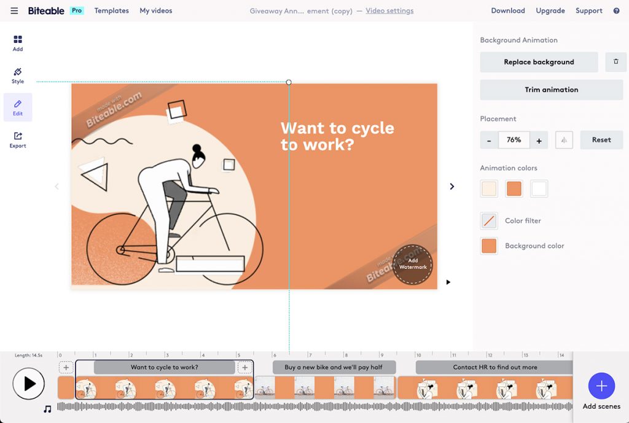Open the Export panel
The width and height of the screenshot is (629, 423).
pyautogui.click(x=17, y=139)
